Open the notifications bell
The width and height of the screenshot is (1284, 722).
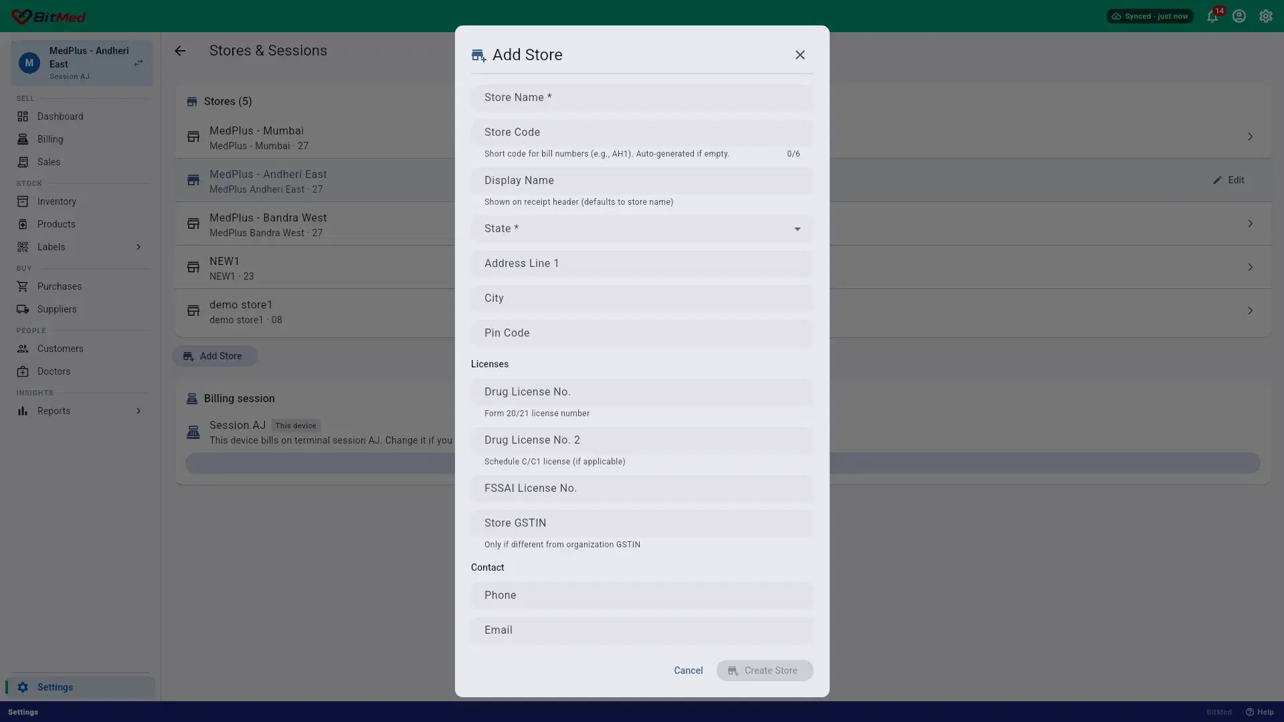[x=1212, y=16]
